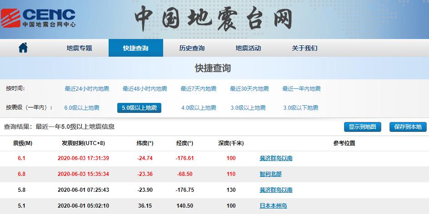The width and height of the screenshot is (429, 214).
Task: Select the 5.0级以上地震 filter
Action: (x=139, y=108)
